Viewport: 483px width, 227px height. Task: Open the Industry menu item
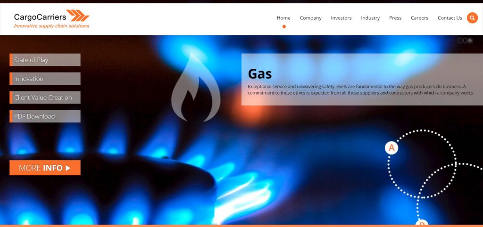[x=370, y=18]
